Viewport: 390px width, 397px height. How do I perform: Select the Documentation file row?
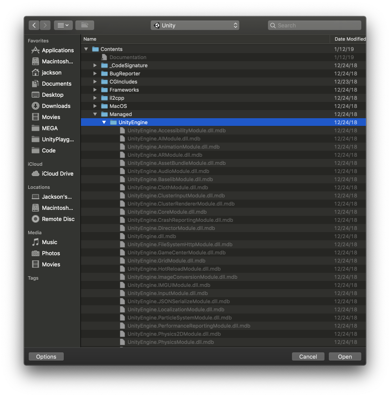[223, 57]
